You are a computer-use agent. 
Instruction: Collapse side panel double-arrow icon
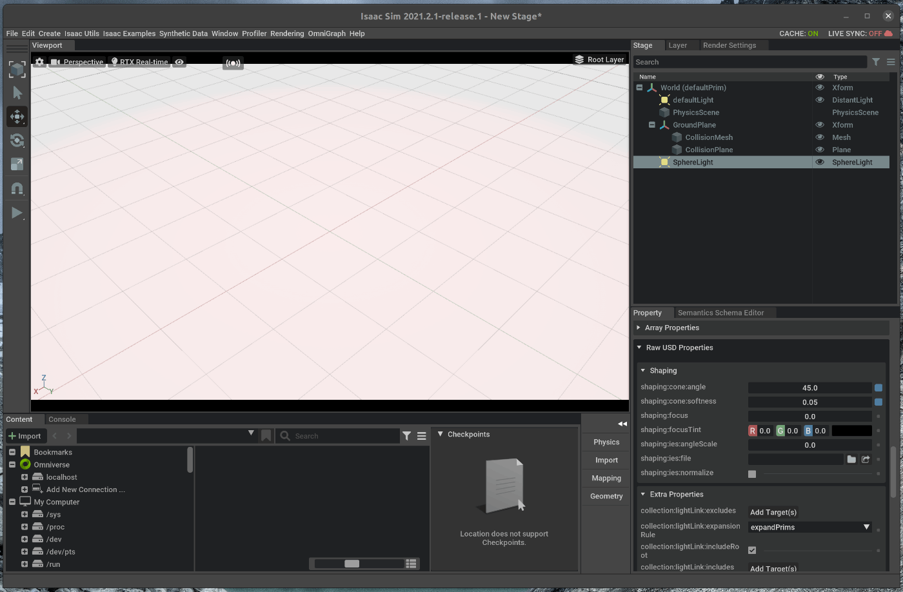[x=622, y=424]
